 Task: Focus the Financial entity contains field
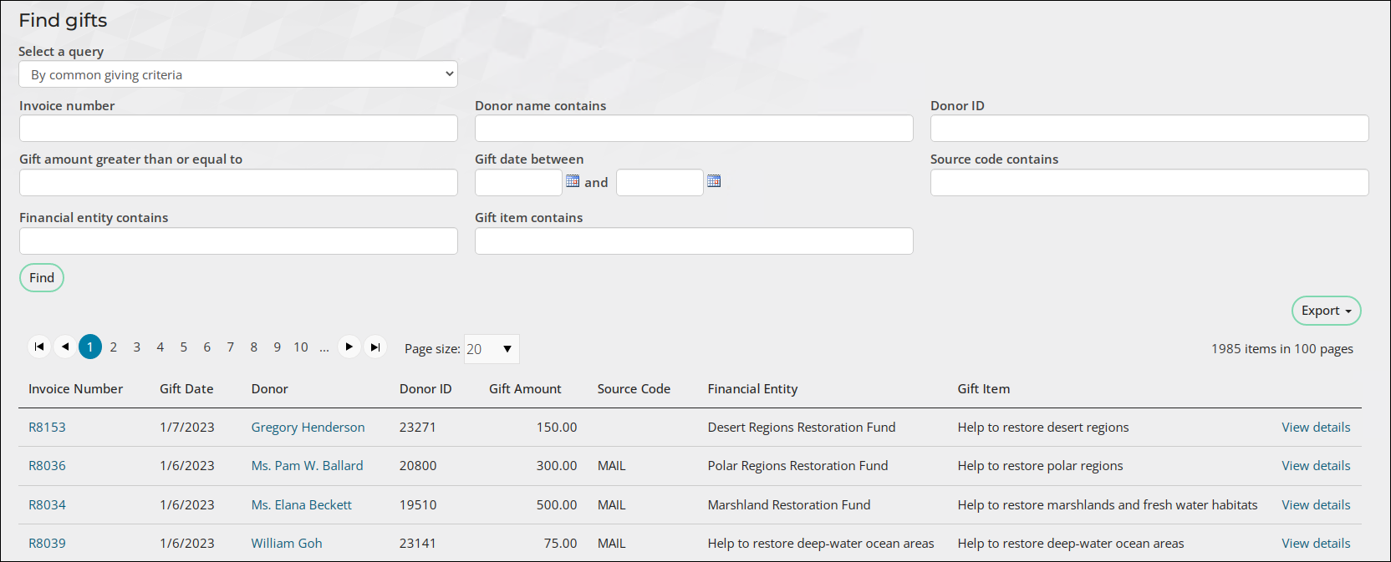coord(238,241)
